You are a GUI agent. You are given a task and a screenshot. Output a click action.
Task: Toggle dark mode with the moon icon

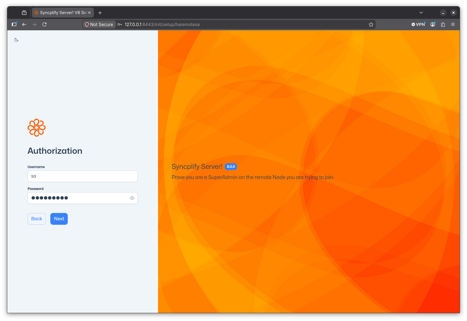(x=16, y=40)
